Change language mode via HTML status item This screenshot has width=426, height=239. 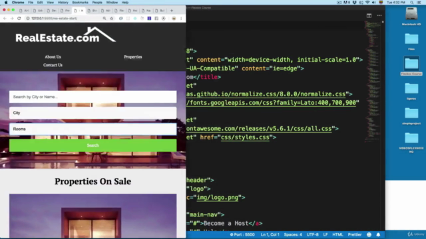[337, 234]
